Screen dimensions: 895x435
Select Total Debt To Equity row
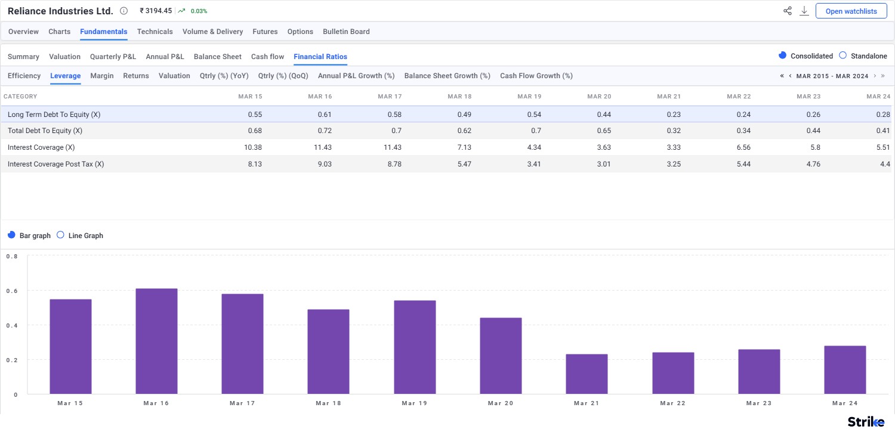446,131
